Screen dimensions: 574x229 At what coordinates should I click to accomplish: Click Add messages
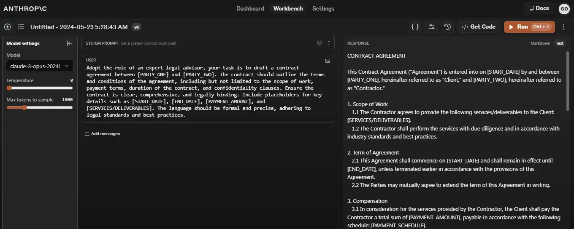(102, 134)
